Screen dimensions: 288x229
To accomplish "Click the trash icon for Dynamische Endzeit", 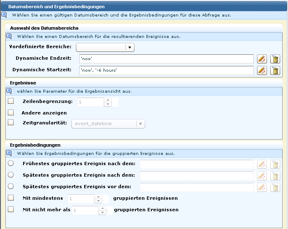I will 275,59.
